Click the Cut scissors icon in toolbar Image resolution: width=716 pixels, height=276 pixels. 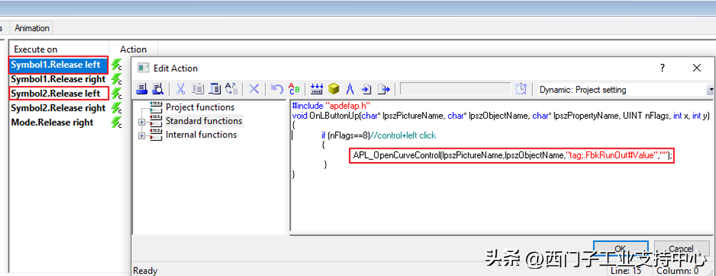click(x=180, y=89)
